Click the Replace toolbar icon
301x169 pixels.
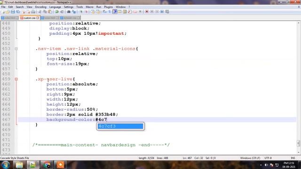point(74,12)
